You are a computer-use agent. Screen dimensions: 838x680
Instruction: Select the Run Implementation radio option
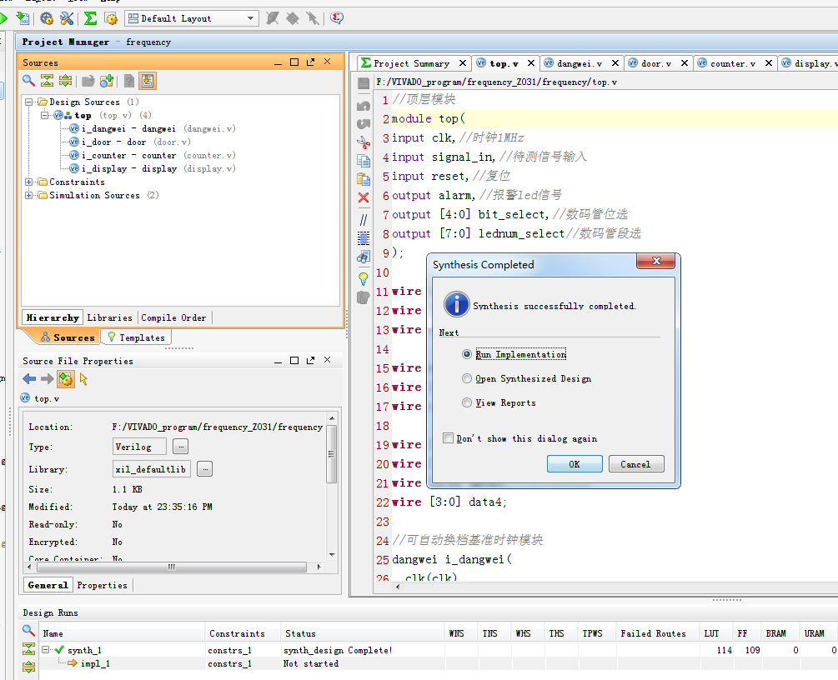point(467,354)
